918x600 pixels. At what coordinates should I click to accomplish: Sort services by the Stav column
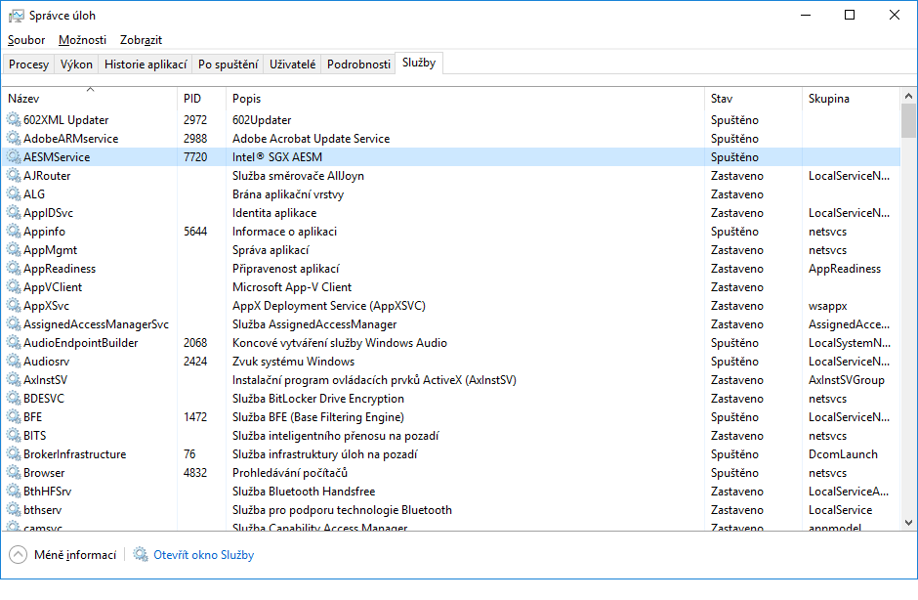click(722, 99)
